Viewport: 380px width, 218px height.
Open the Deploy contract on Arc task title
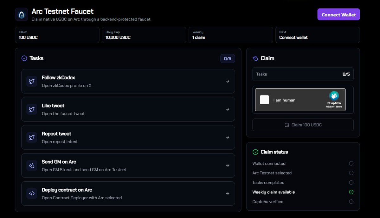(x=67, y=190)
